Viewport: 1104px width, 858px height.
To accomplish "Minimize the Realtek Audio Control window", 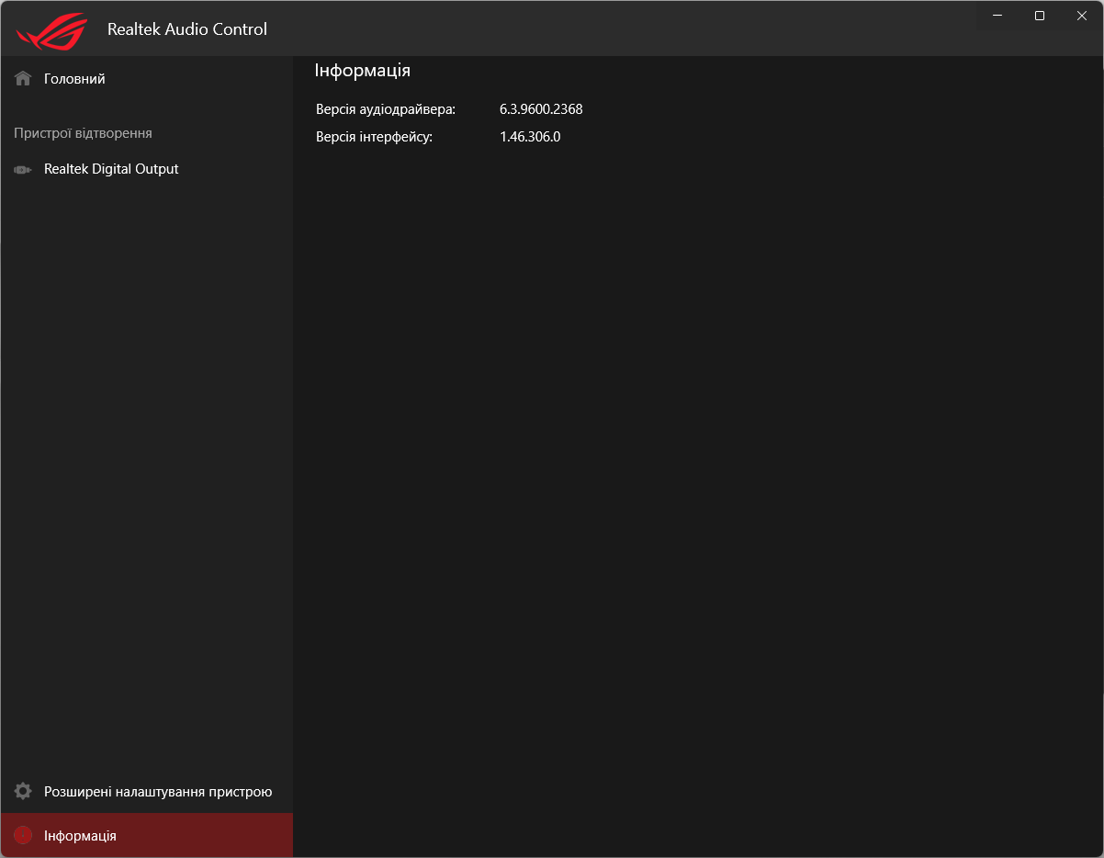I will click(x=997, y=16).
